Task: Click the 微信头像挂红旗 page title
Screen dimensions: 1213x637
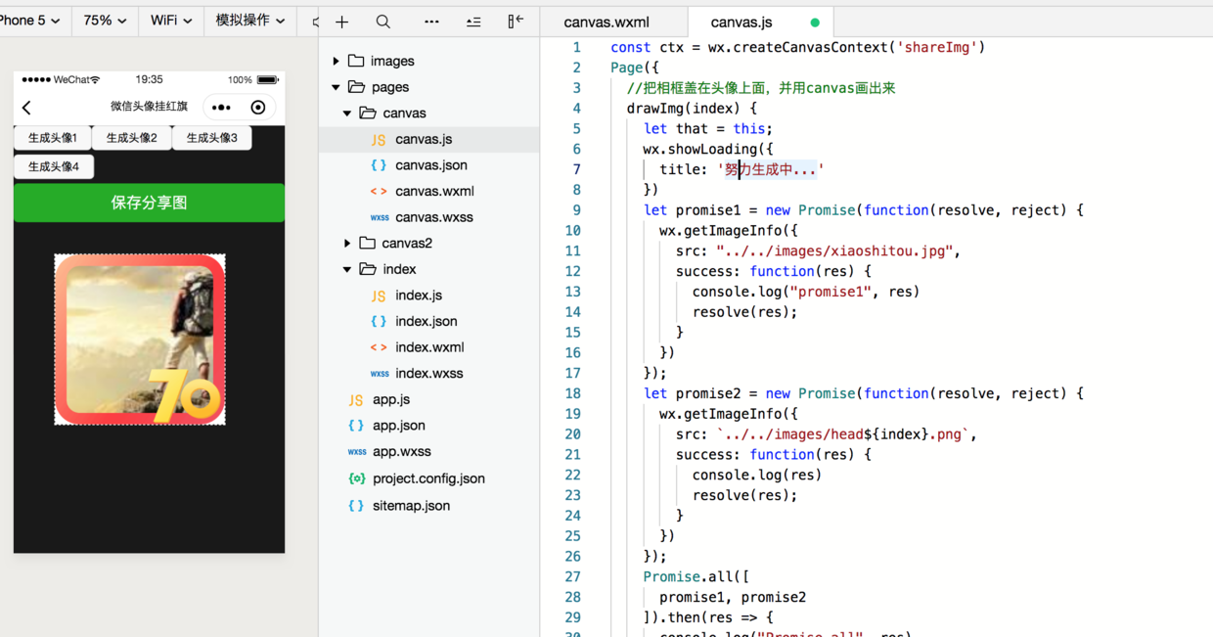Action: (x=149, y=107)
